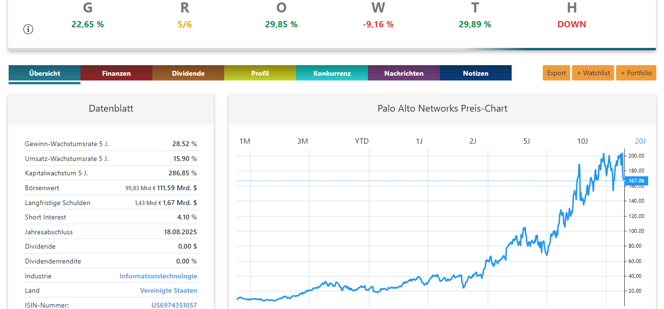Open the Nachrichten tab
This screenshot has width=664, height=309.
(x=404, y=73)
